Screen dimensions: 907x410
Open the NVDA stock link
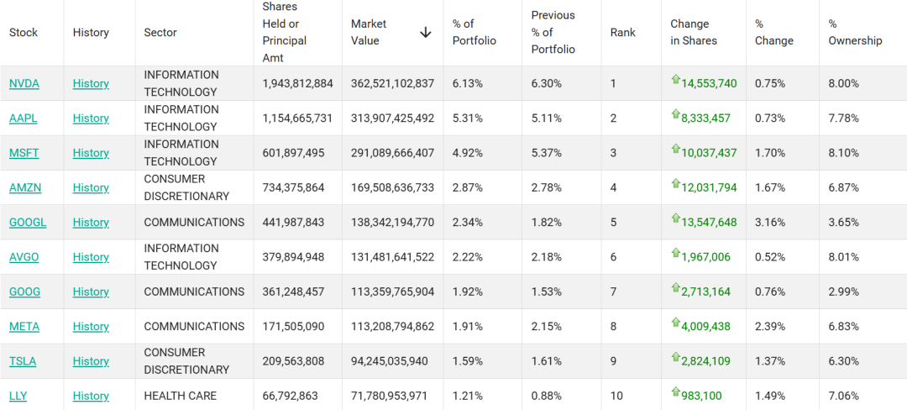point(24,84)
